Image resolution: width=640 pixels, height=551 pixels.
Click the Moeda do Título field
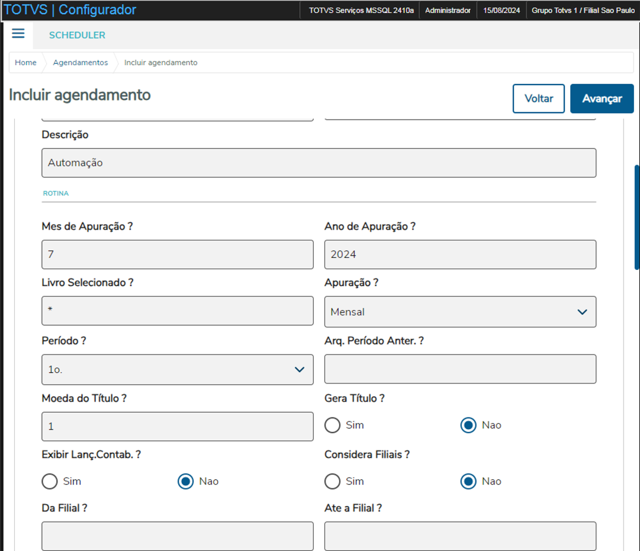177,426
